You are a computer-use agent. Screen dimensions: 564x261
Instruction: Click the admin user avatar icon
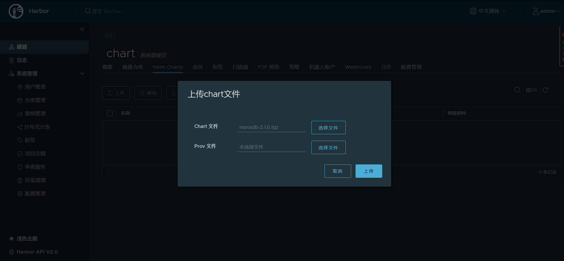pos(536,11)
